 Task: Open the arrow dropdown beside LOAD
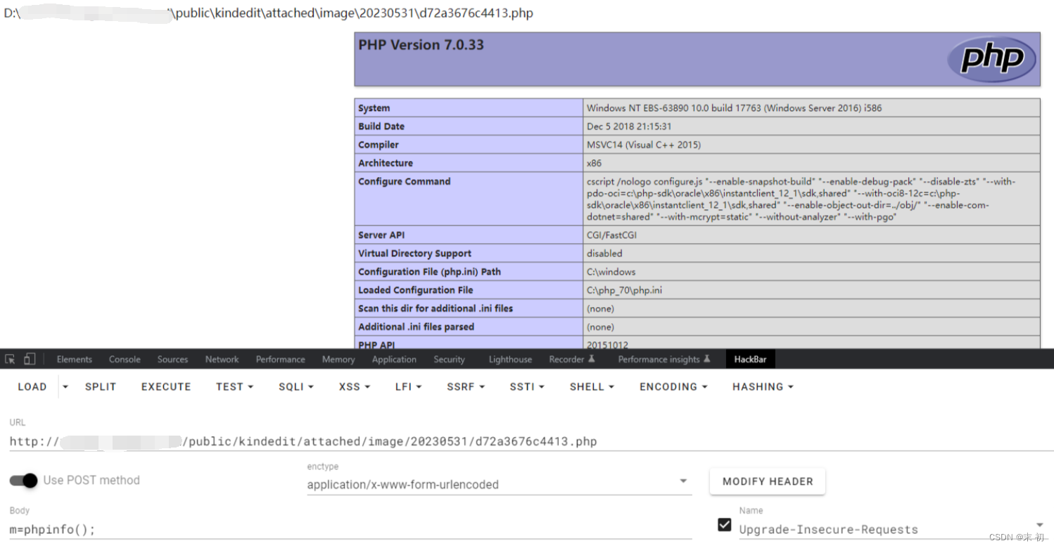click(65, 386)
